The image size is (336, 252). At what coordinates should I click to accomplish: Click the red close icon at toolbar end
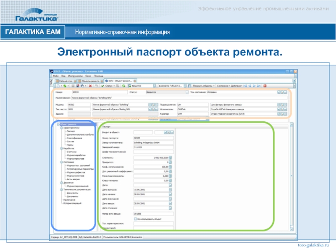265,86
